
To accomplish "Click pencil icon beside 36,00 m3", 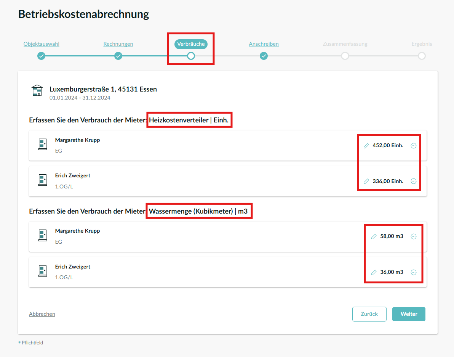I will point(374,272).
